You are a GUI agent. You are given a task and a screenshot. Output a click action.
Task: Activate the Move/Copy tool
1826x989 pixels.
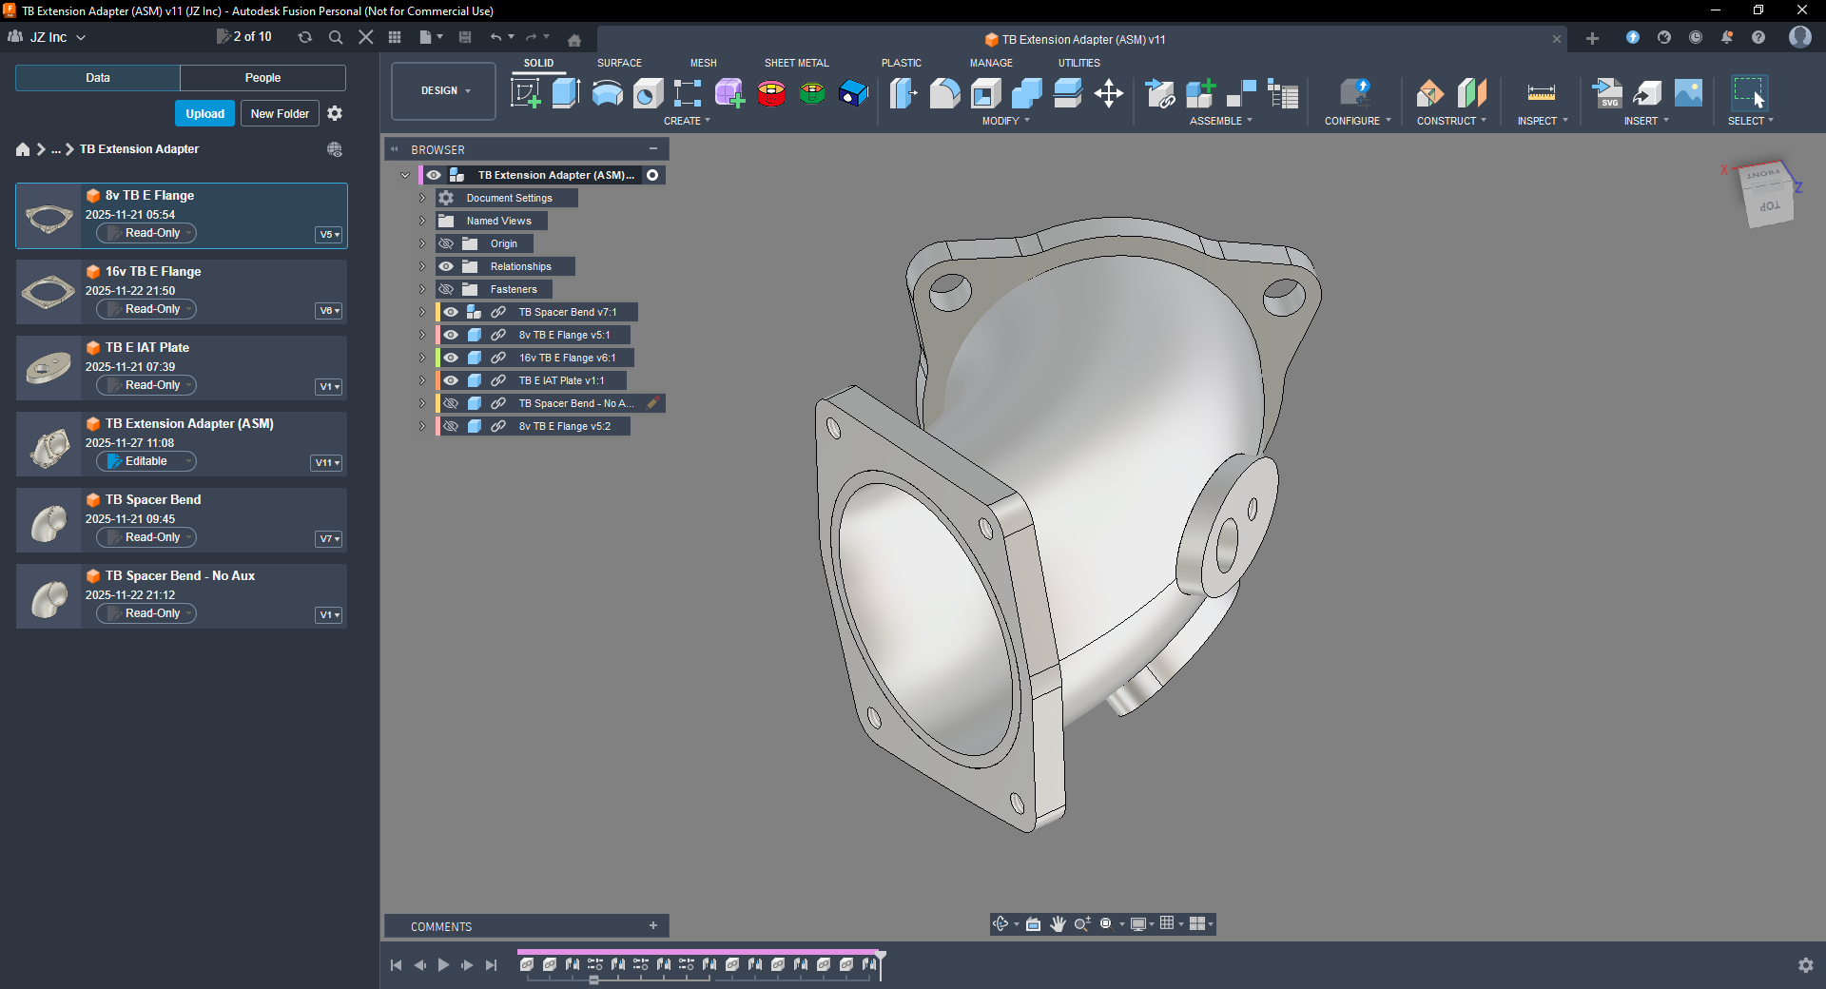[1109, 93]
